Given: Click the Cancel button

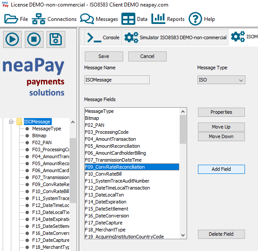Looking at the screenshot, I should (147, 56).
